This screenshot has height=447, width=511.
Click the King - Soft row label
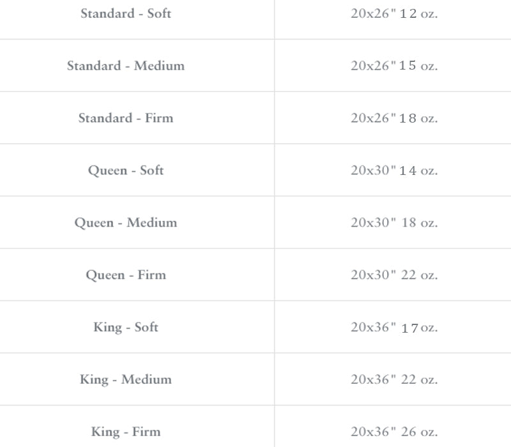coord(126,328)
